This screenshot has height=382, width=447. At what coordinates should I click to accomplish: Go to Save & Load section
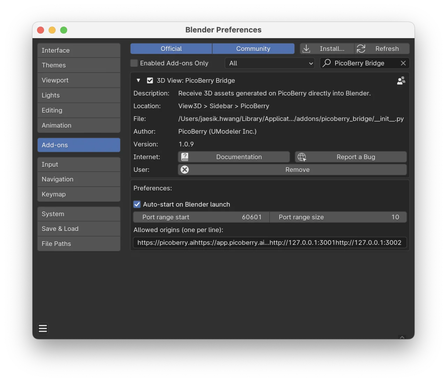pyautogui.click(x=79, y=229)
